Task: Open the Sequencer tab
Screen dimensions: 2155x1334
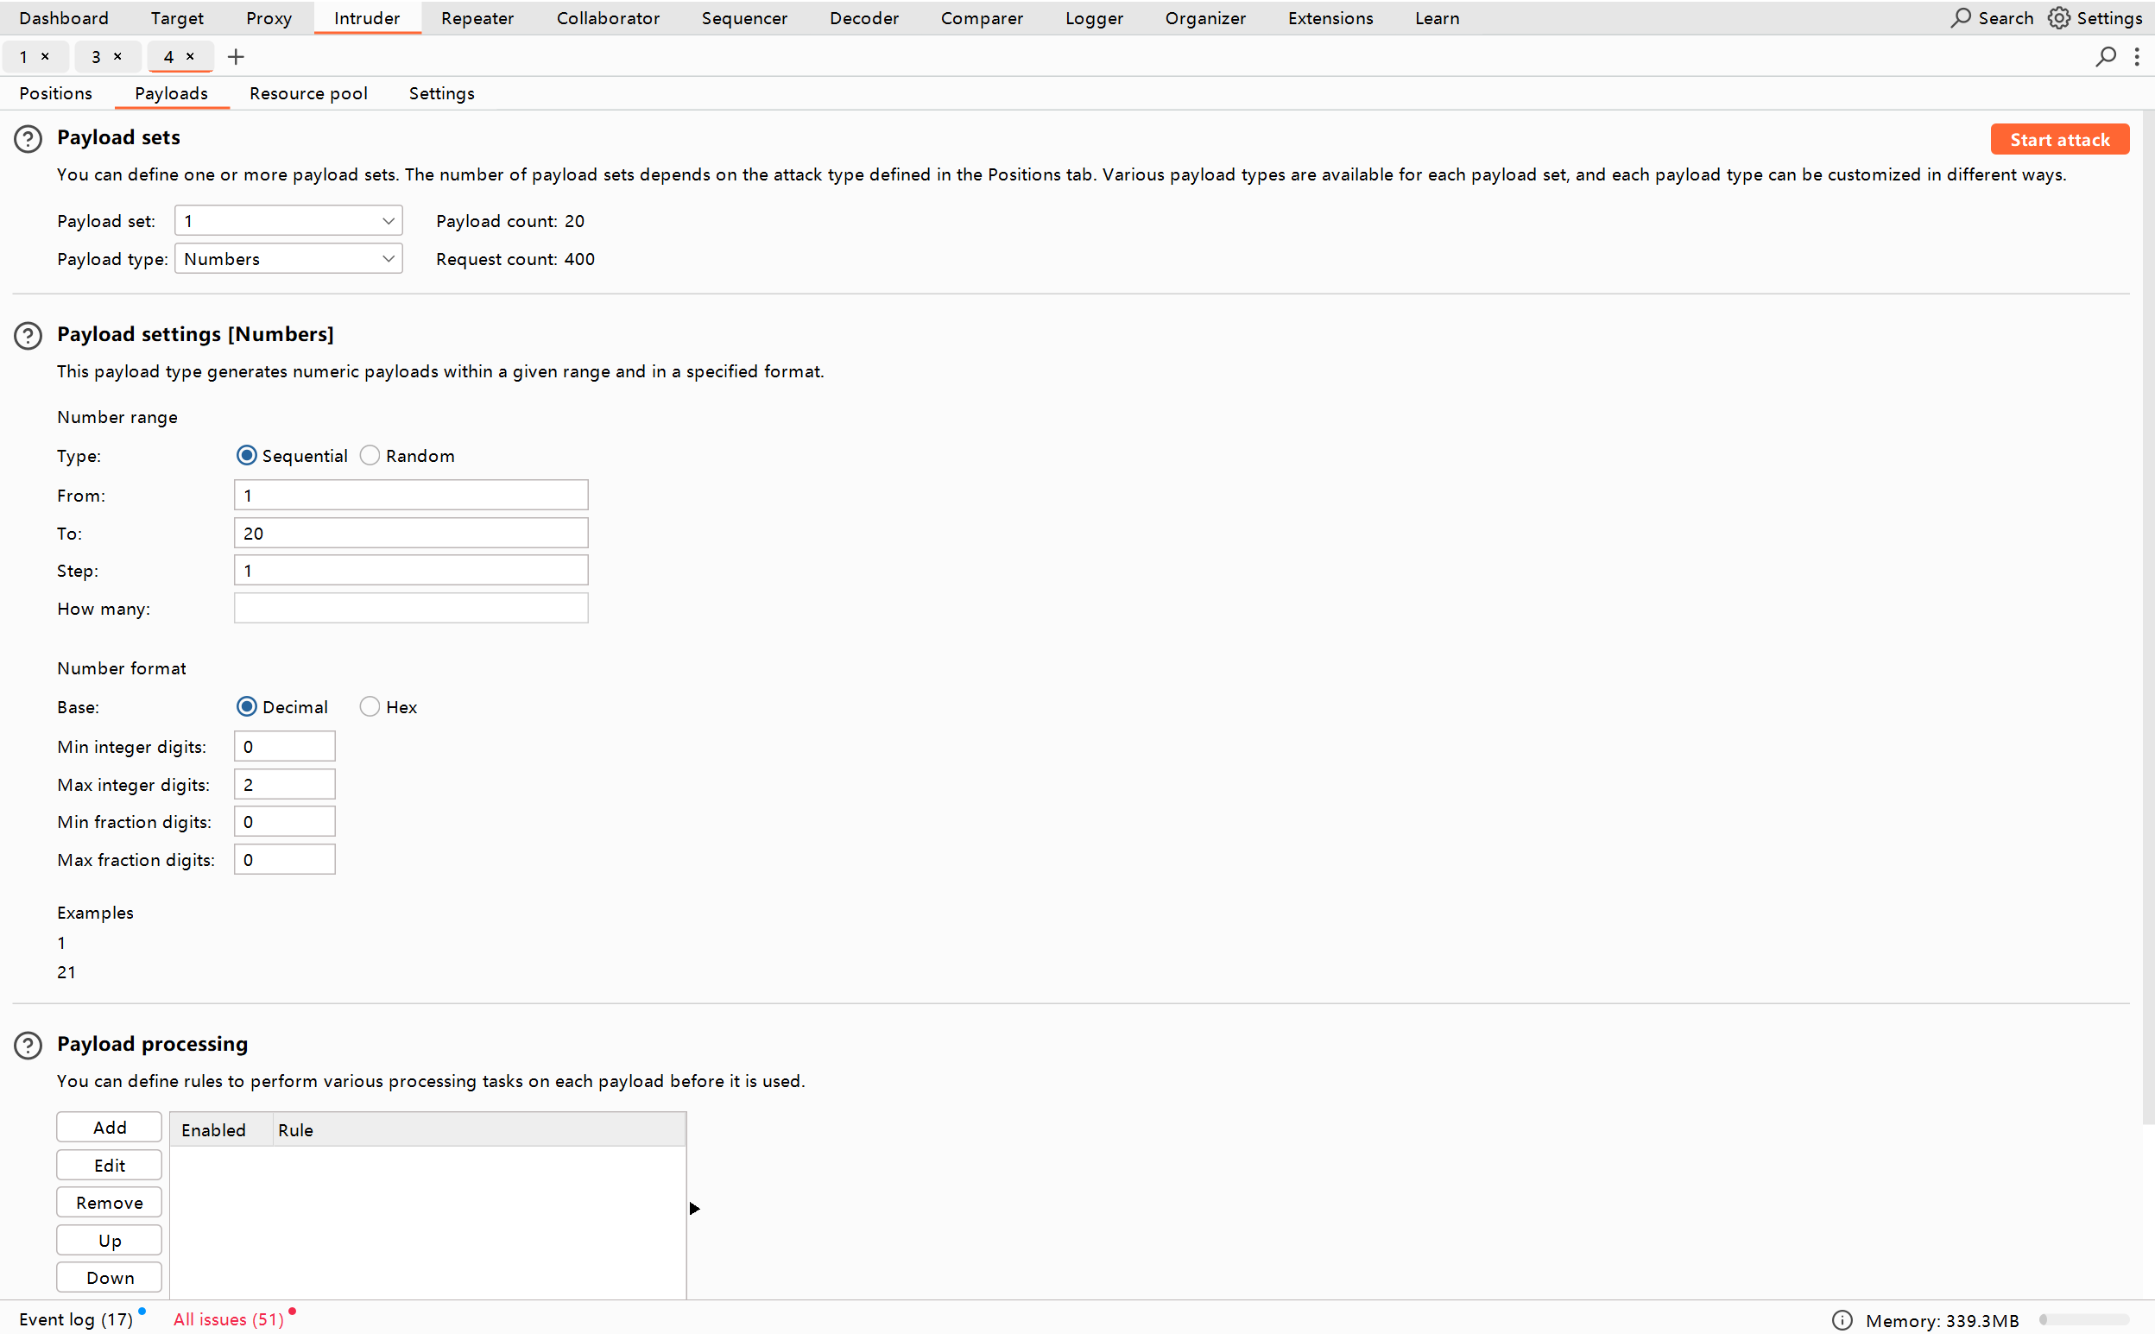Action: (x=744, y=17)
